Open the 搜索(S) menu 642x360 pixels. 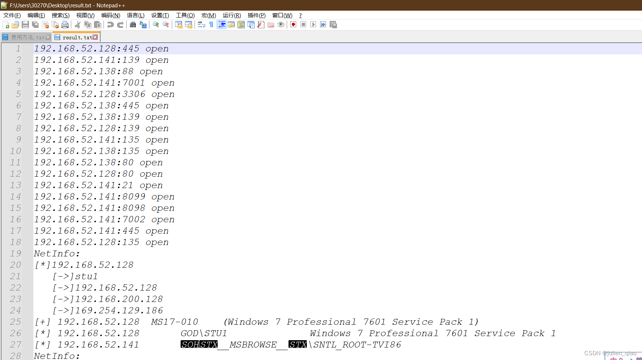click(x=61, y=15)
